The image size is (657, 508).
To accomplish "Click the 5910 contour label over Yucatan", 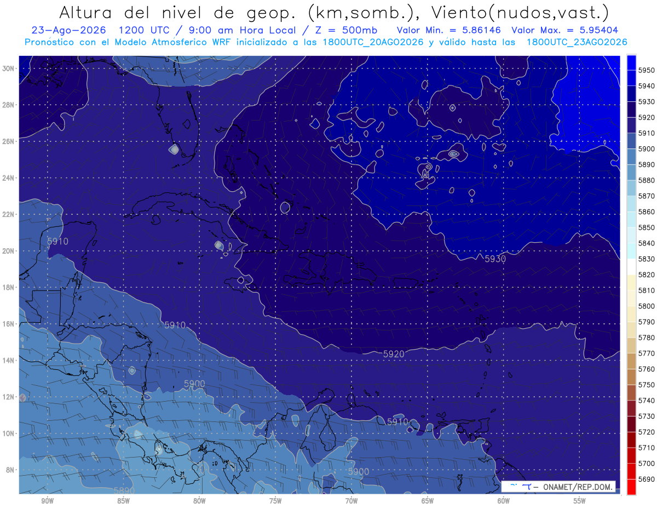I will (57, 241).
